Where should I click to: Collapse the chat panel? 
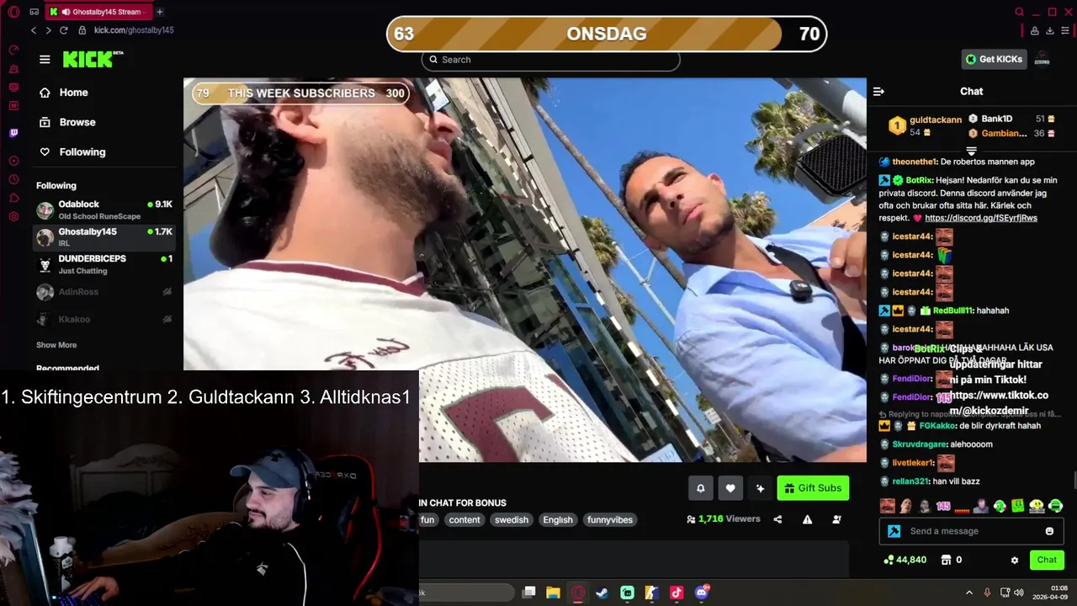tap(878, 92)
